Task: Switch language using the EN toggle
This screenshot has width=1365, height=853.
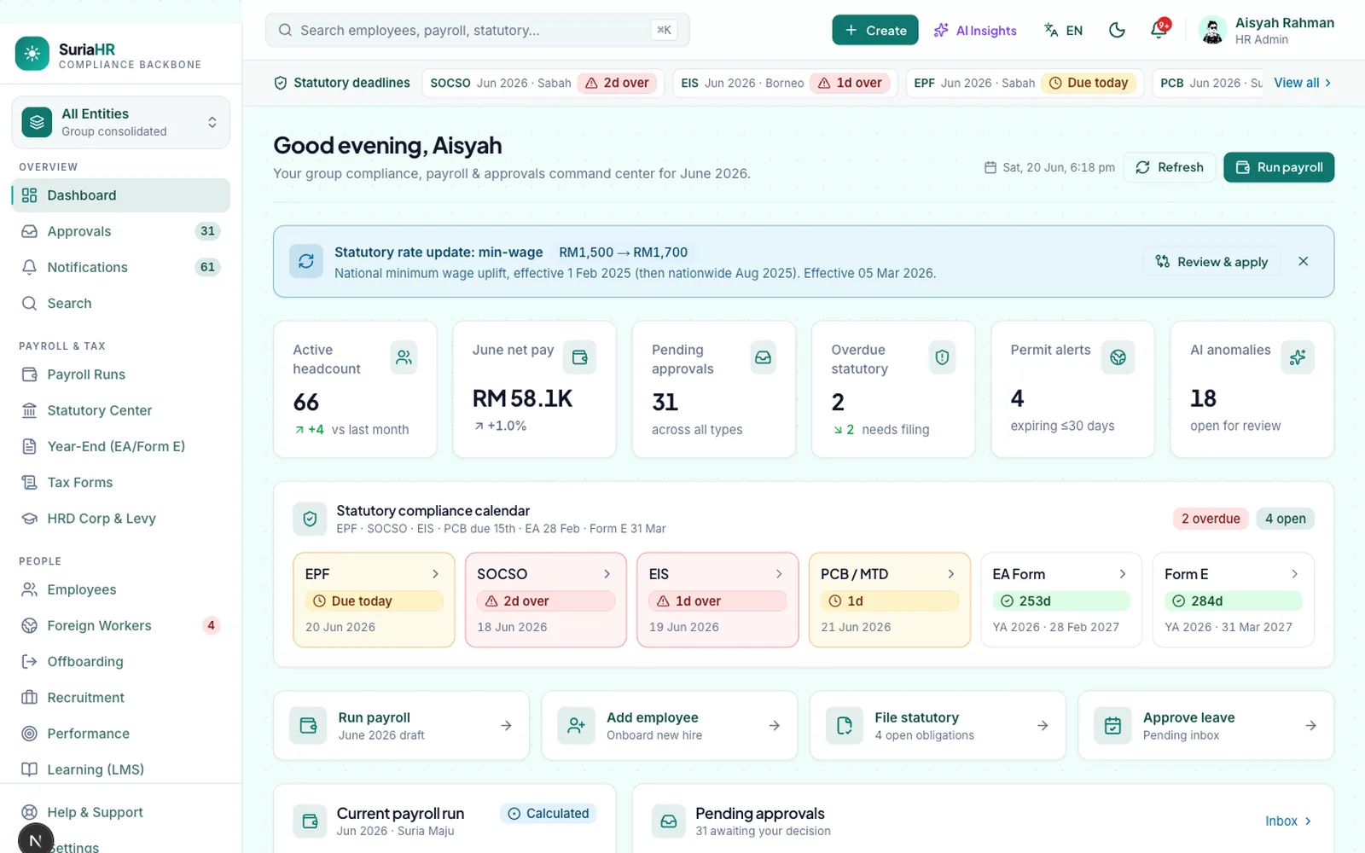Action: click(x=1064, y=30)
